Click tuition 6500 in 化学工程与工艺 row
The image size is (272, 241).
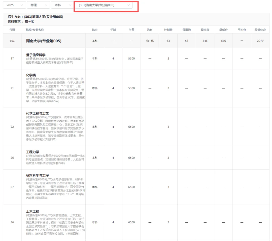pyautogui.click(x=131, y=127)
